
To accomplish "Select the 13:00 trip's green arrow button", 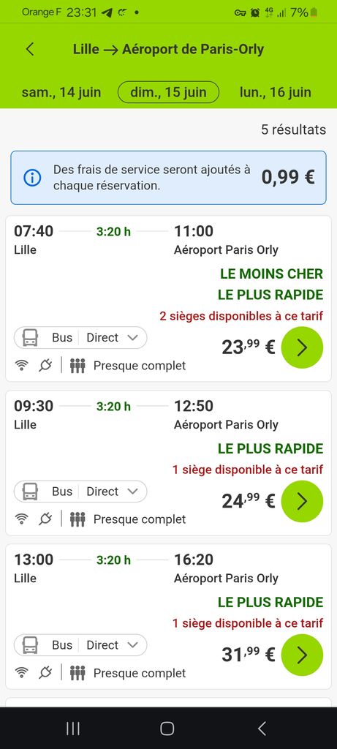I will pos(302,655).
